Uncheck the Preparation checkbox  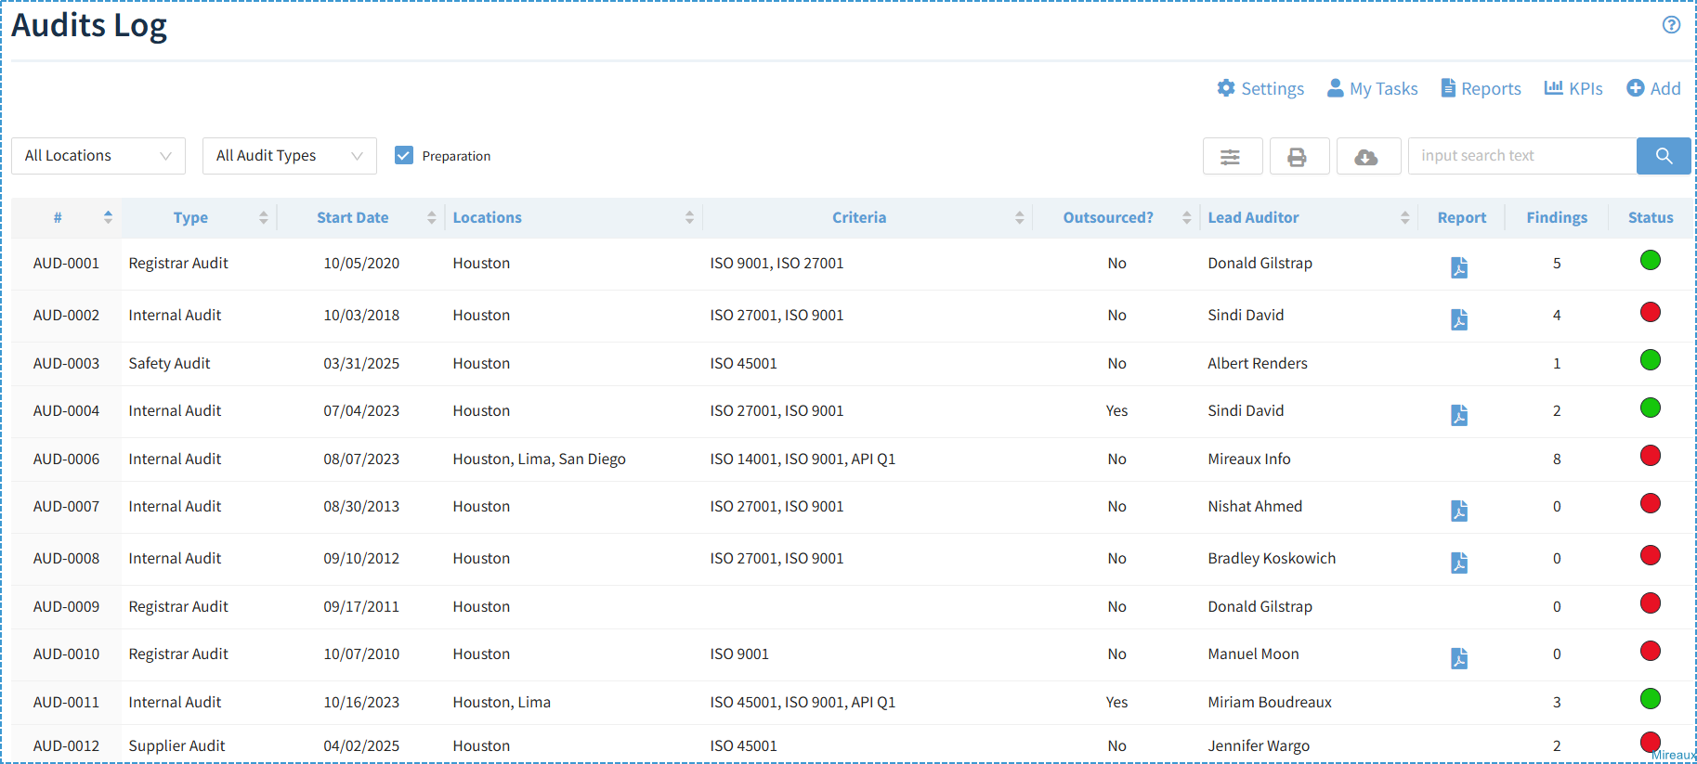click(404, 156)
